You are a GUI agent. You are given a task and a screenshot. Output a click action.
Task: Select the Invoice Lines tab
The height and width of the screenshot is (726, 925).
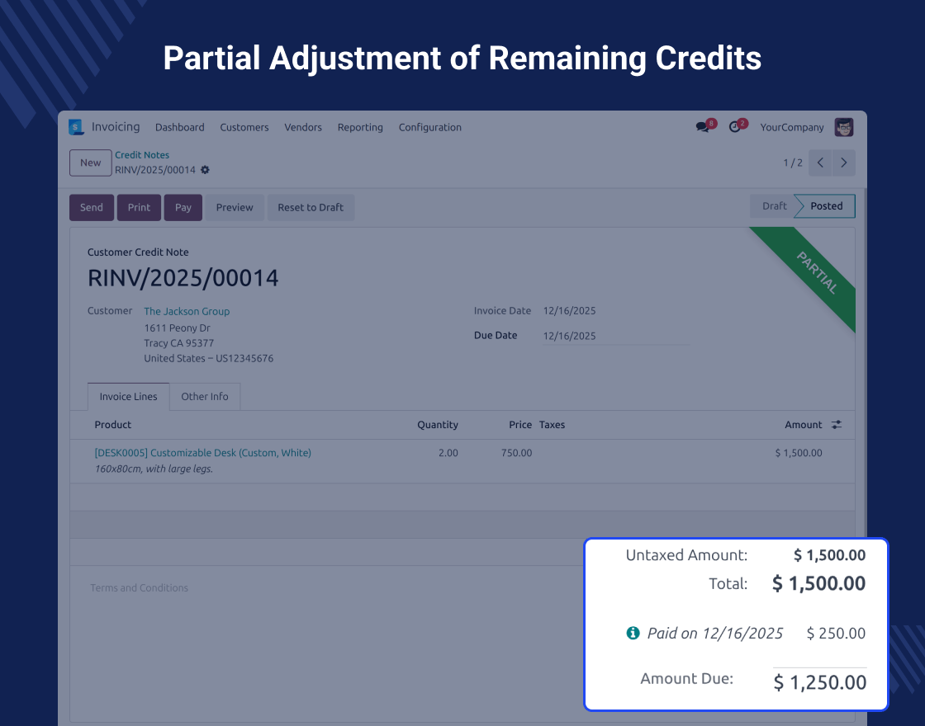coord(128,397)
